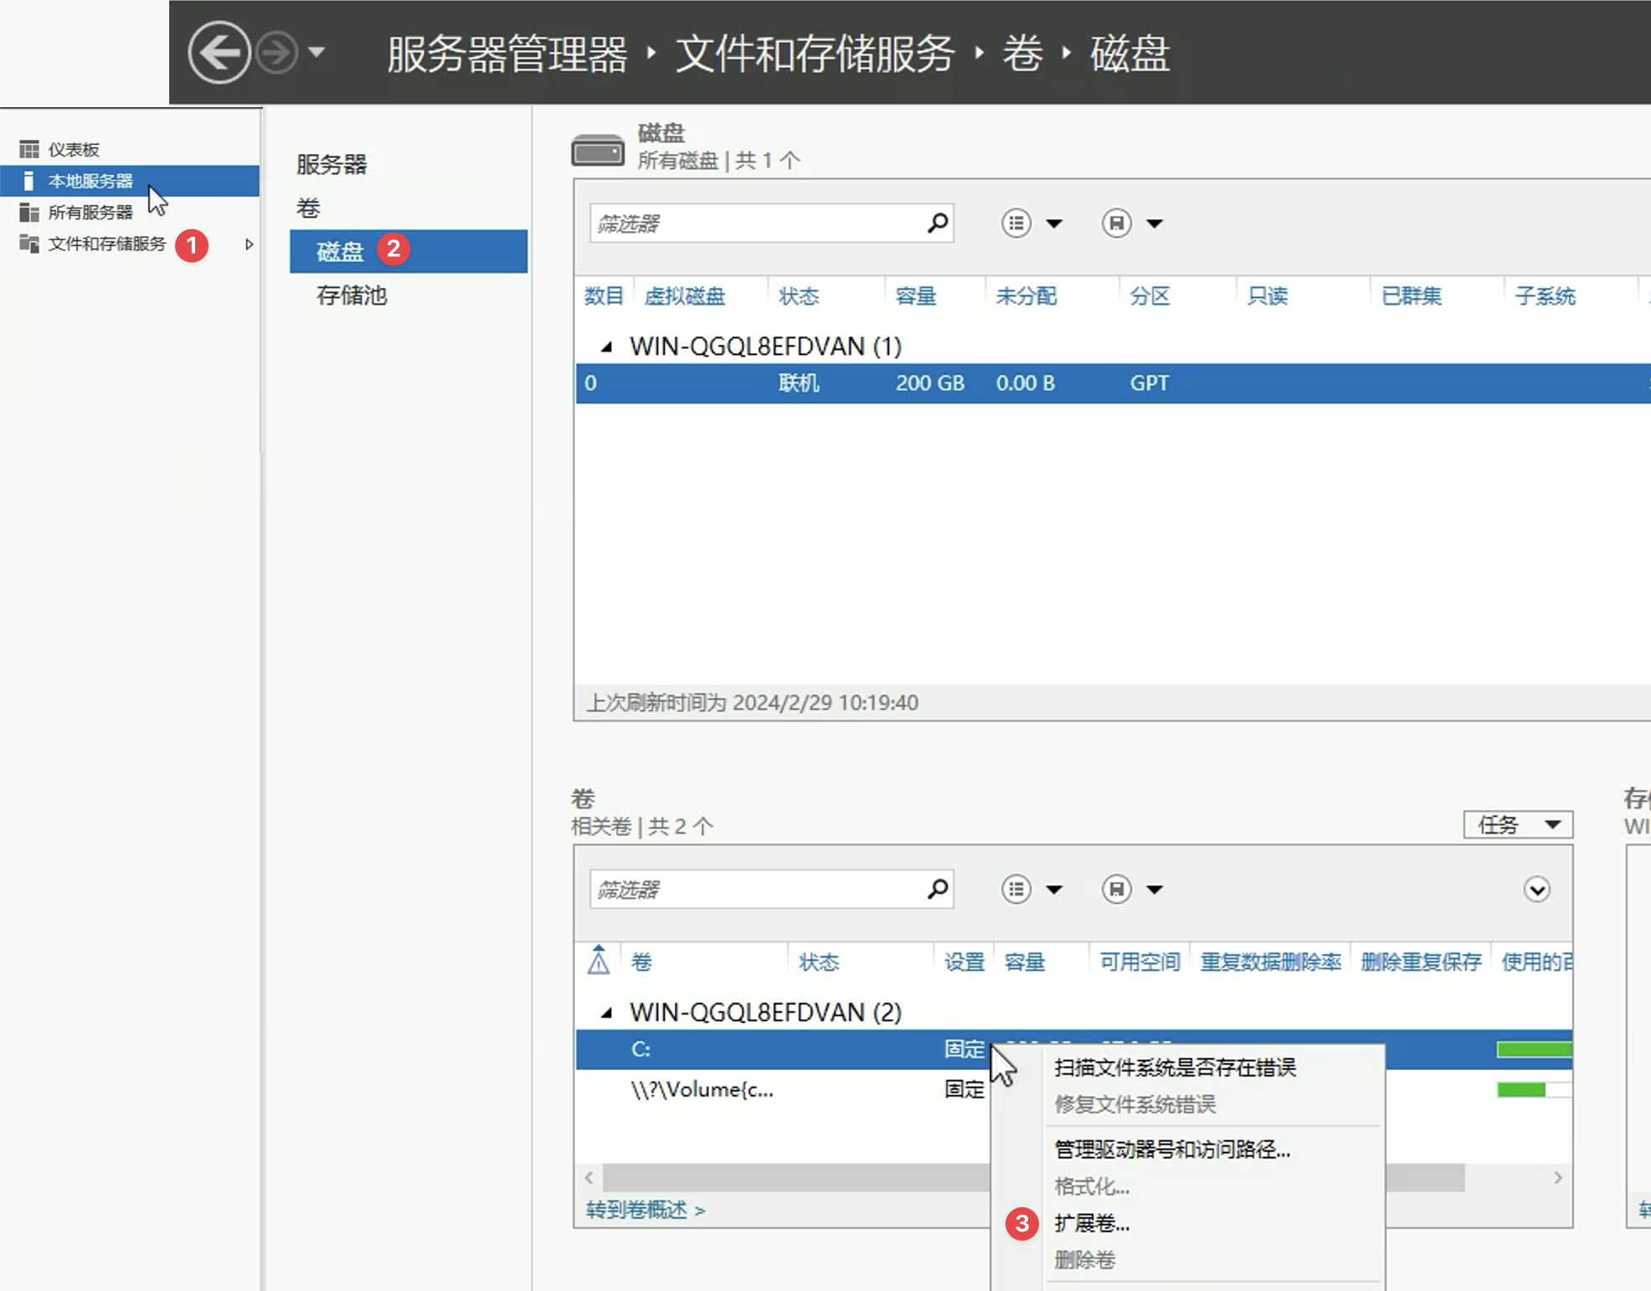Expand the volumes filter panel chevron
This screenshot has height=1291, width=1651.
pyautogui.click(x=1536, y=889)
